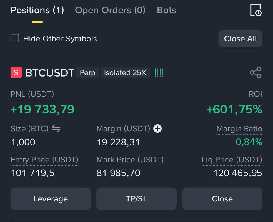Viewport: 273px width, 222px height.
Task: Open the BTCUSDT symbol name
Action: (50, 73)
